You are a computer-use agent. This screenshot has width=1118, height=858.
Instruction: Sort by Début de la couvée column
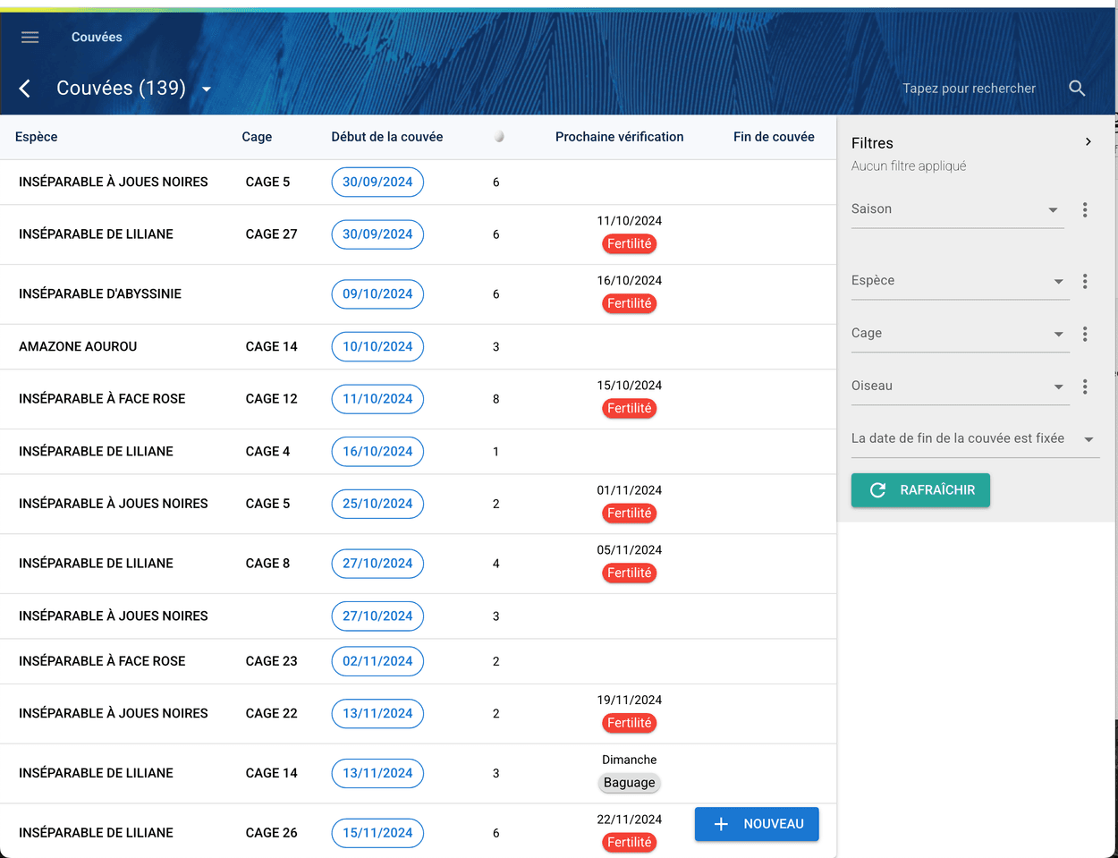[386, 137]
